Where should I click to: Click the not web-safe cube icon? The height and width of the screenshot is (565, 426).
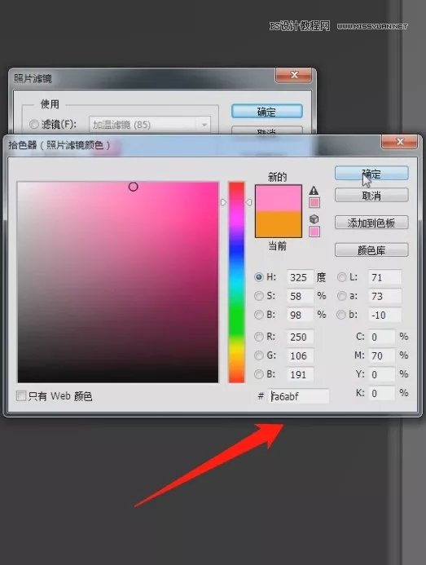click(314, 219)
